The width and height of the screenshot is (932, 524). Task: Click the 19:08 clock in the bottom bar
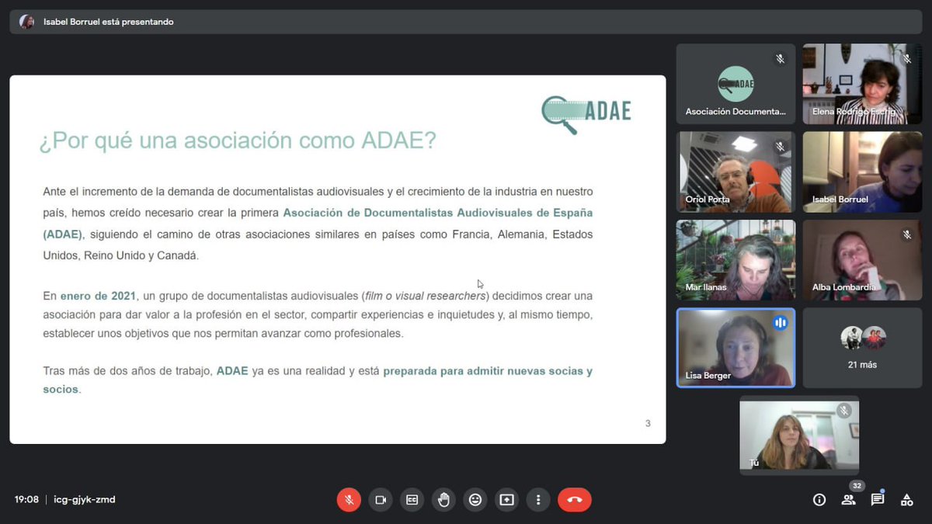(26, 500)
